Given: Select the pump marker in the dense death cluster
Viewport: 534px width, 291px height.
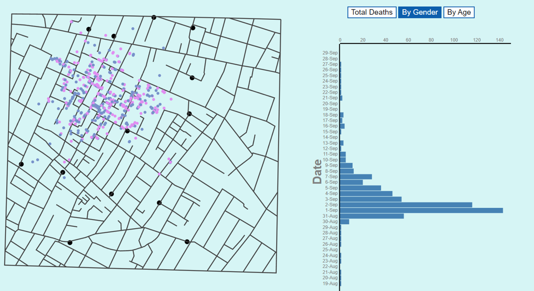Looking at the screenshot, I should pos(127,131).
